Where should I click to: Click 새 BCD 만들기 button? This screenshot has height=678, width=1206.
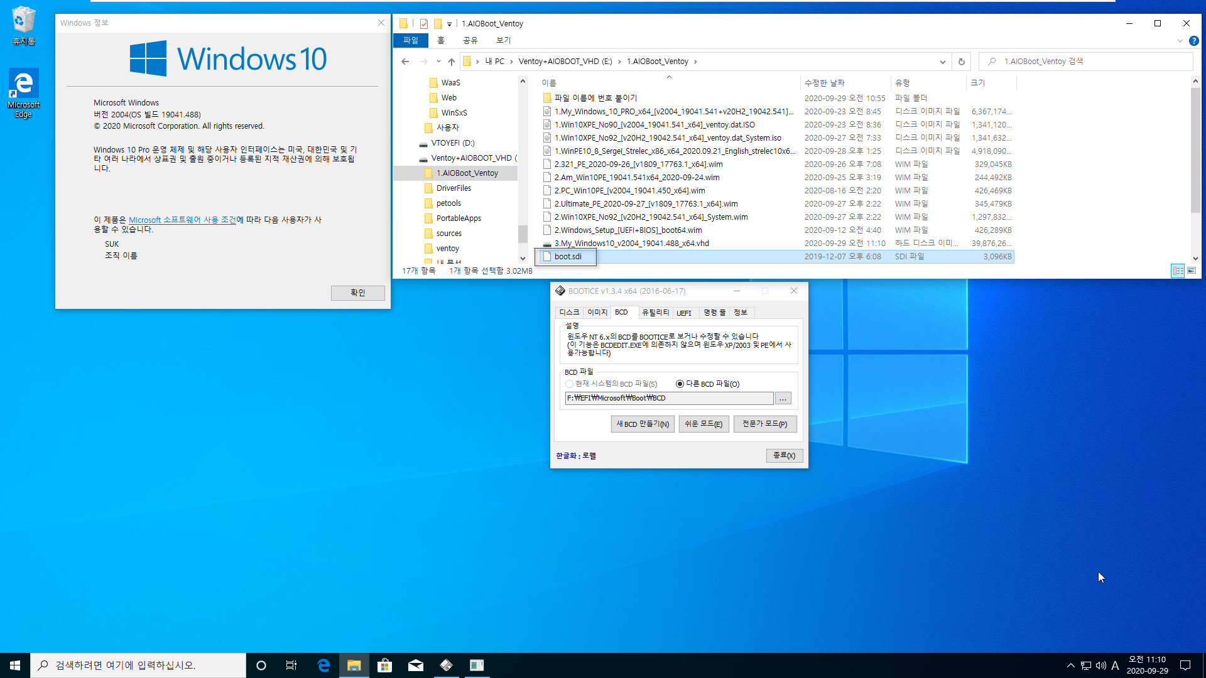point(643,424)
